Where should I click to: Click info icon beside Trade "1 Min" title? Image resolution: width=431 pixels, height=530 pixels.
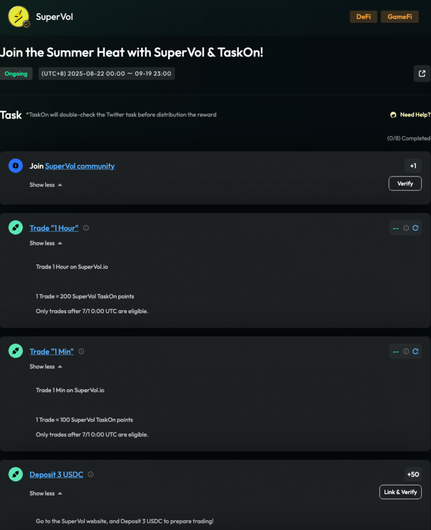tap(81, 351)
